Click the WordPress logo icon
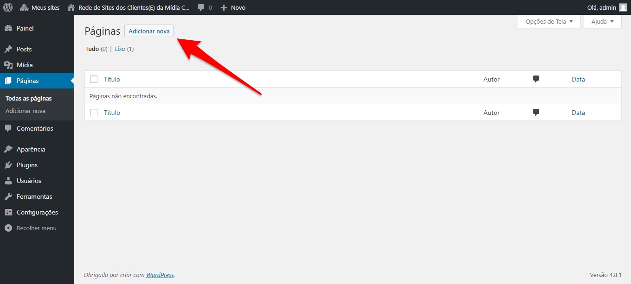The image size is (631, 284). (8, 7)
